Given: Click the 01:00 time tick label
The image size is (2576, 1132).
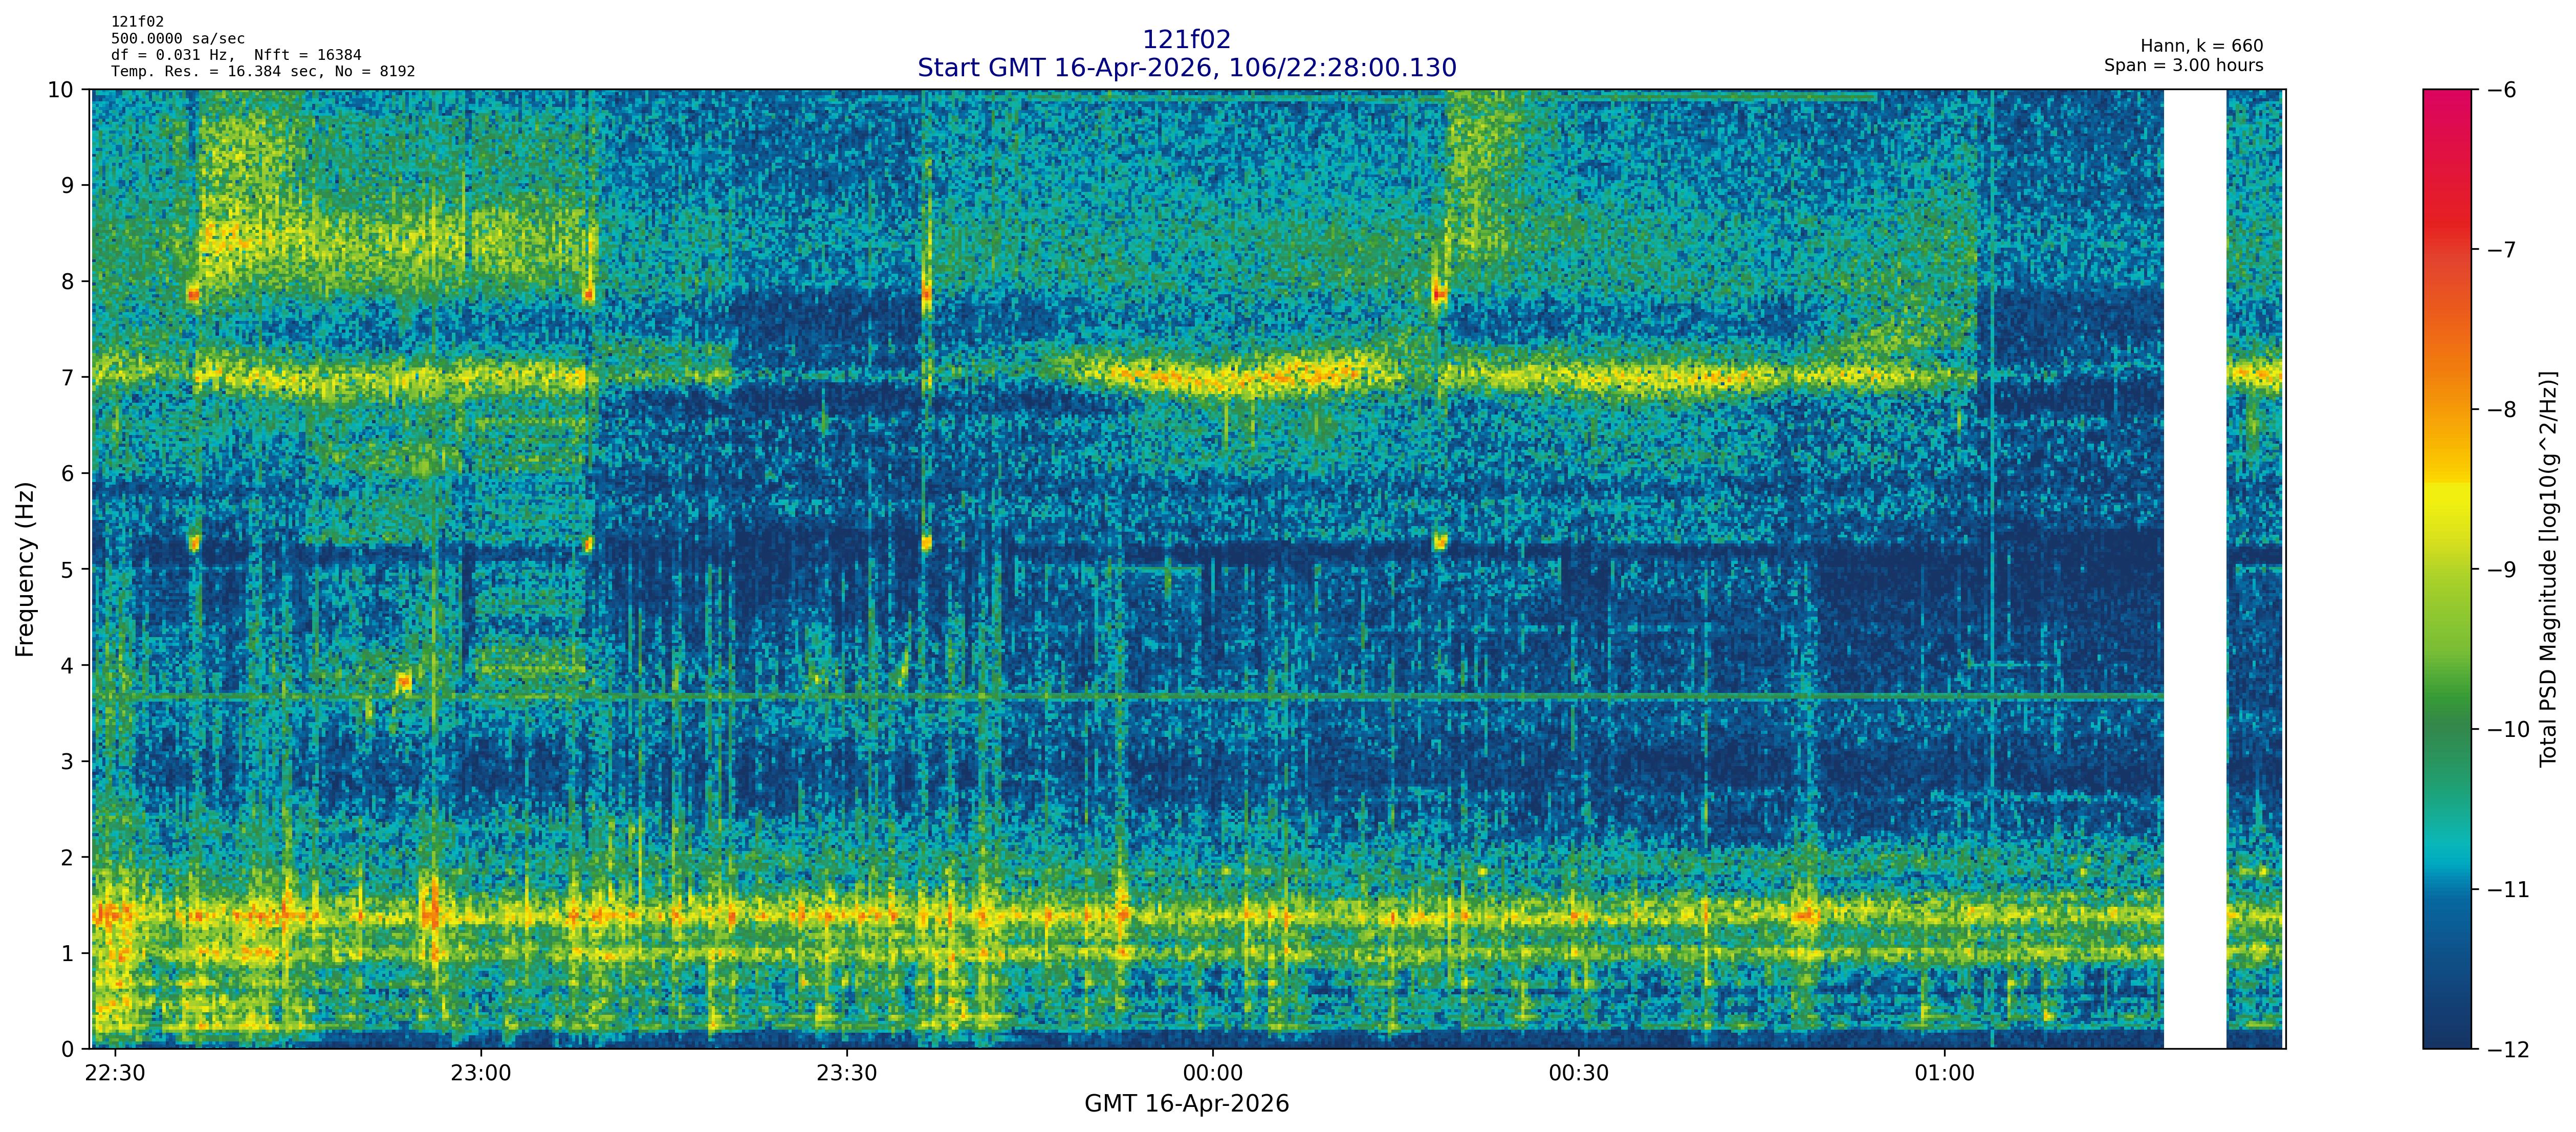Looking at the screenshot, I should [x=1944, y=1074].
